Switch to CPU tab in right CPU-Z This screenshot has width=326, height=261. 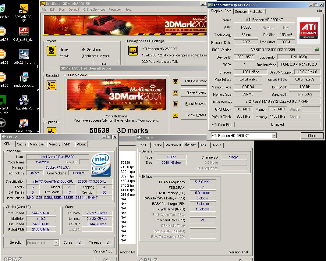pyautogui.click(x=143, y=145)
